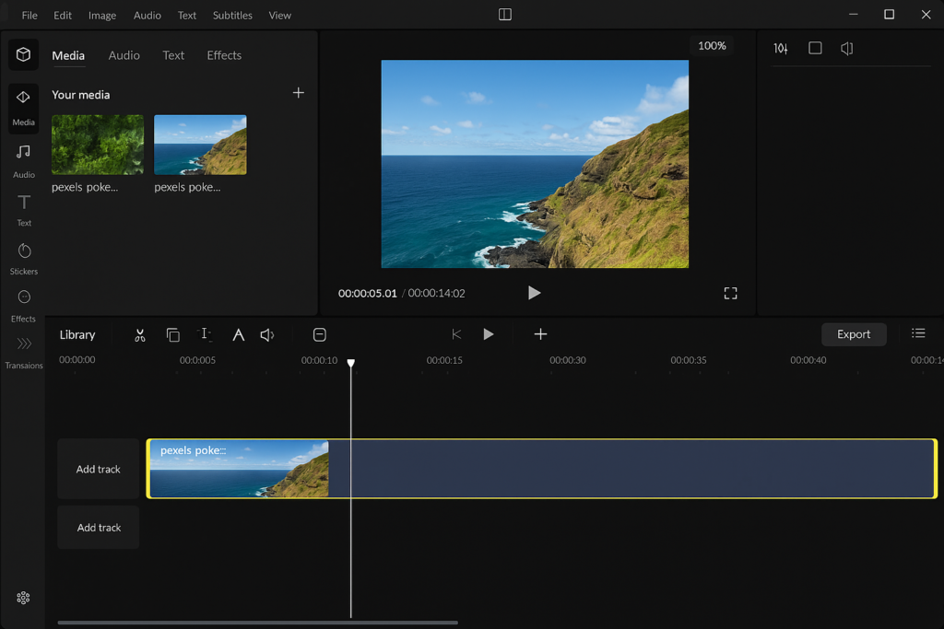Select the Effects icon in the left sidebar

click(x=23, y=304)
